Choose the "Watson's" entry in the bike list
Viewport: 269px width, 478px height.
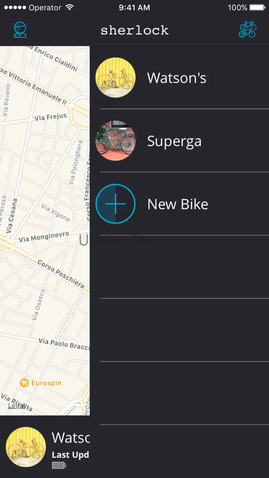tap(177, 78)
